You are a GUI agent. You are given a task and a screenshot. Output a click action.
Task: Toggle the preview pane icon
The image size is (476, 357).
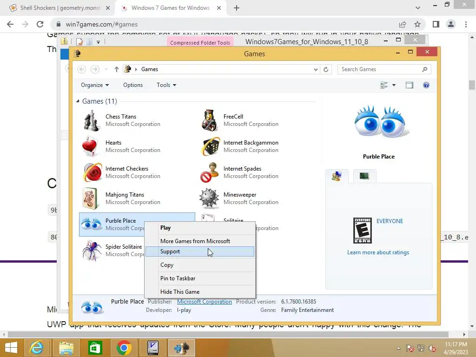tap(410, 86)
